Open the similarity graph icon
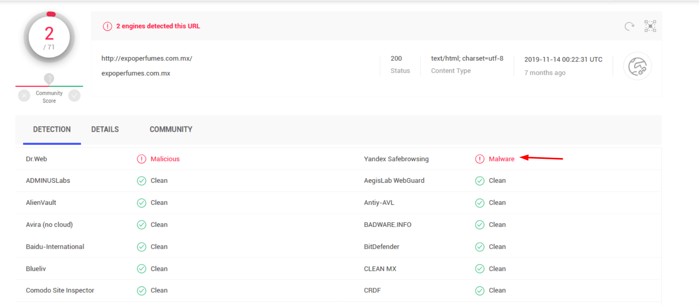Screen dimensions: 699x305 click(x=650, y=26)
